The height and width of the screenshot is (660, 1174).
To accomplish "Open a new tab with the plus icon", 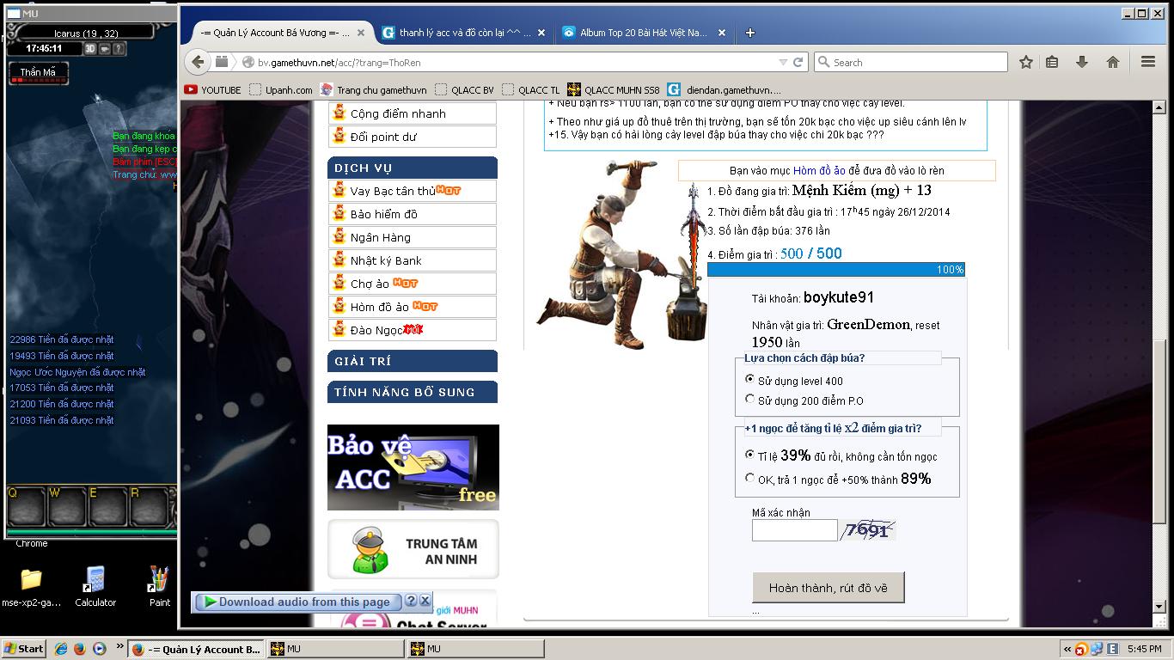I will pos(749,33).
